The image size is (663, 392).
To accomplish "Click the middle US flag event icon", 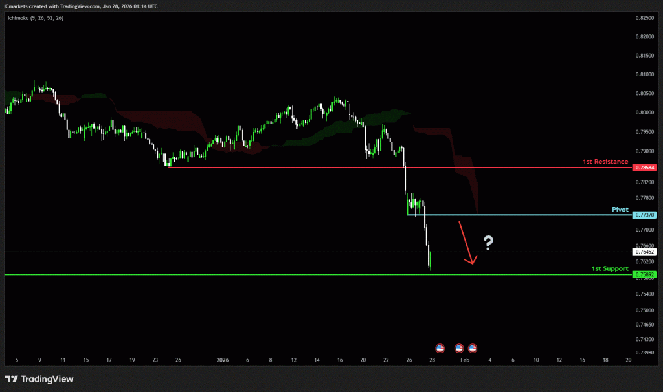I will click(x=459, y=348).
